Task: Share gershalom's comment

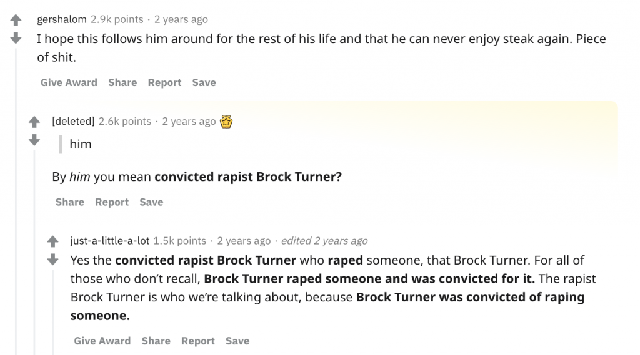Action: tap(122, 82)
